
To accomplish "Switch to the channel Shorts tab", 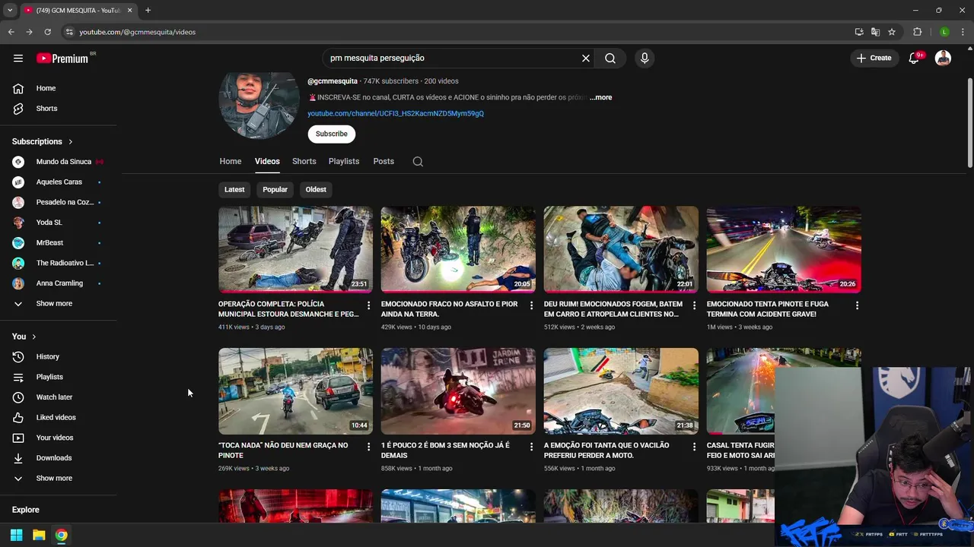I will tap(304, 161).
